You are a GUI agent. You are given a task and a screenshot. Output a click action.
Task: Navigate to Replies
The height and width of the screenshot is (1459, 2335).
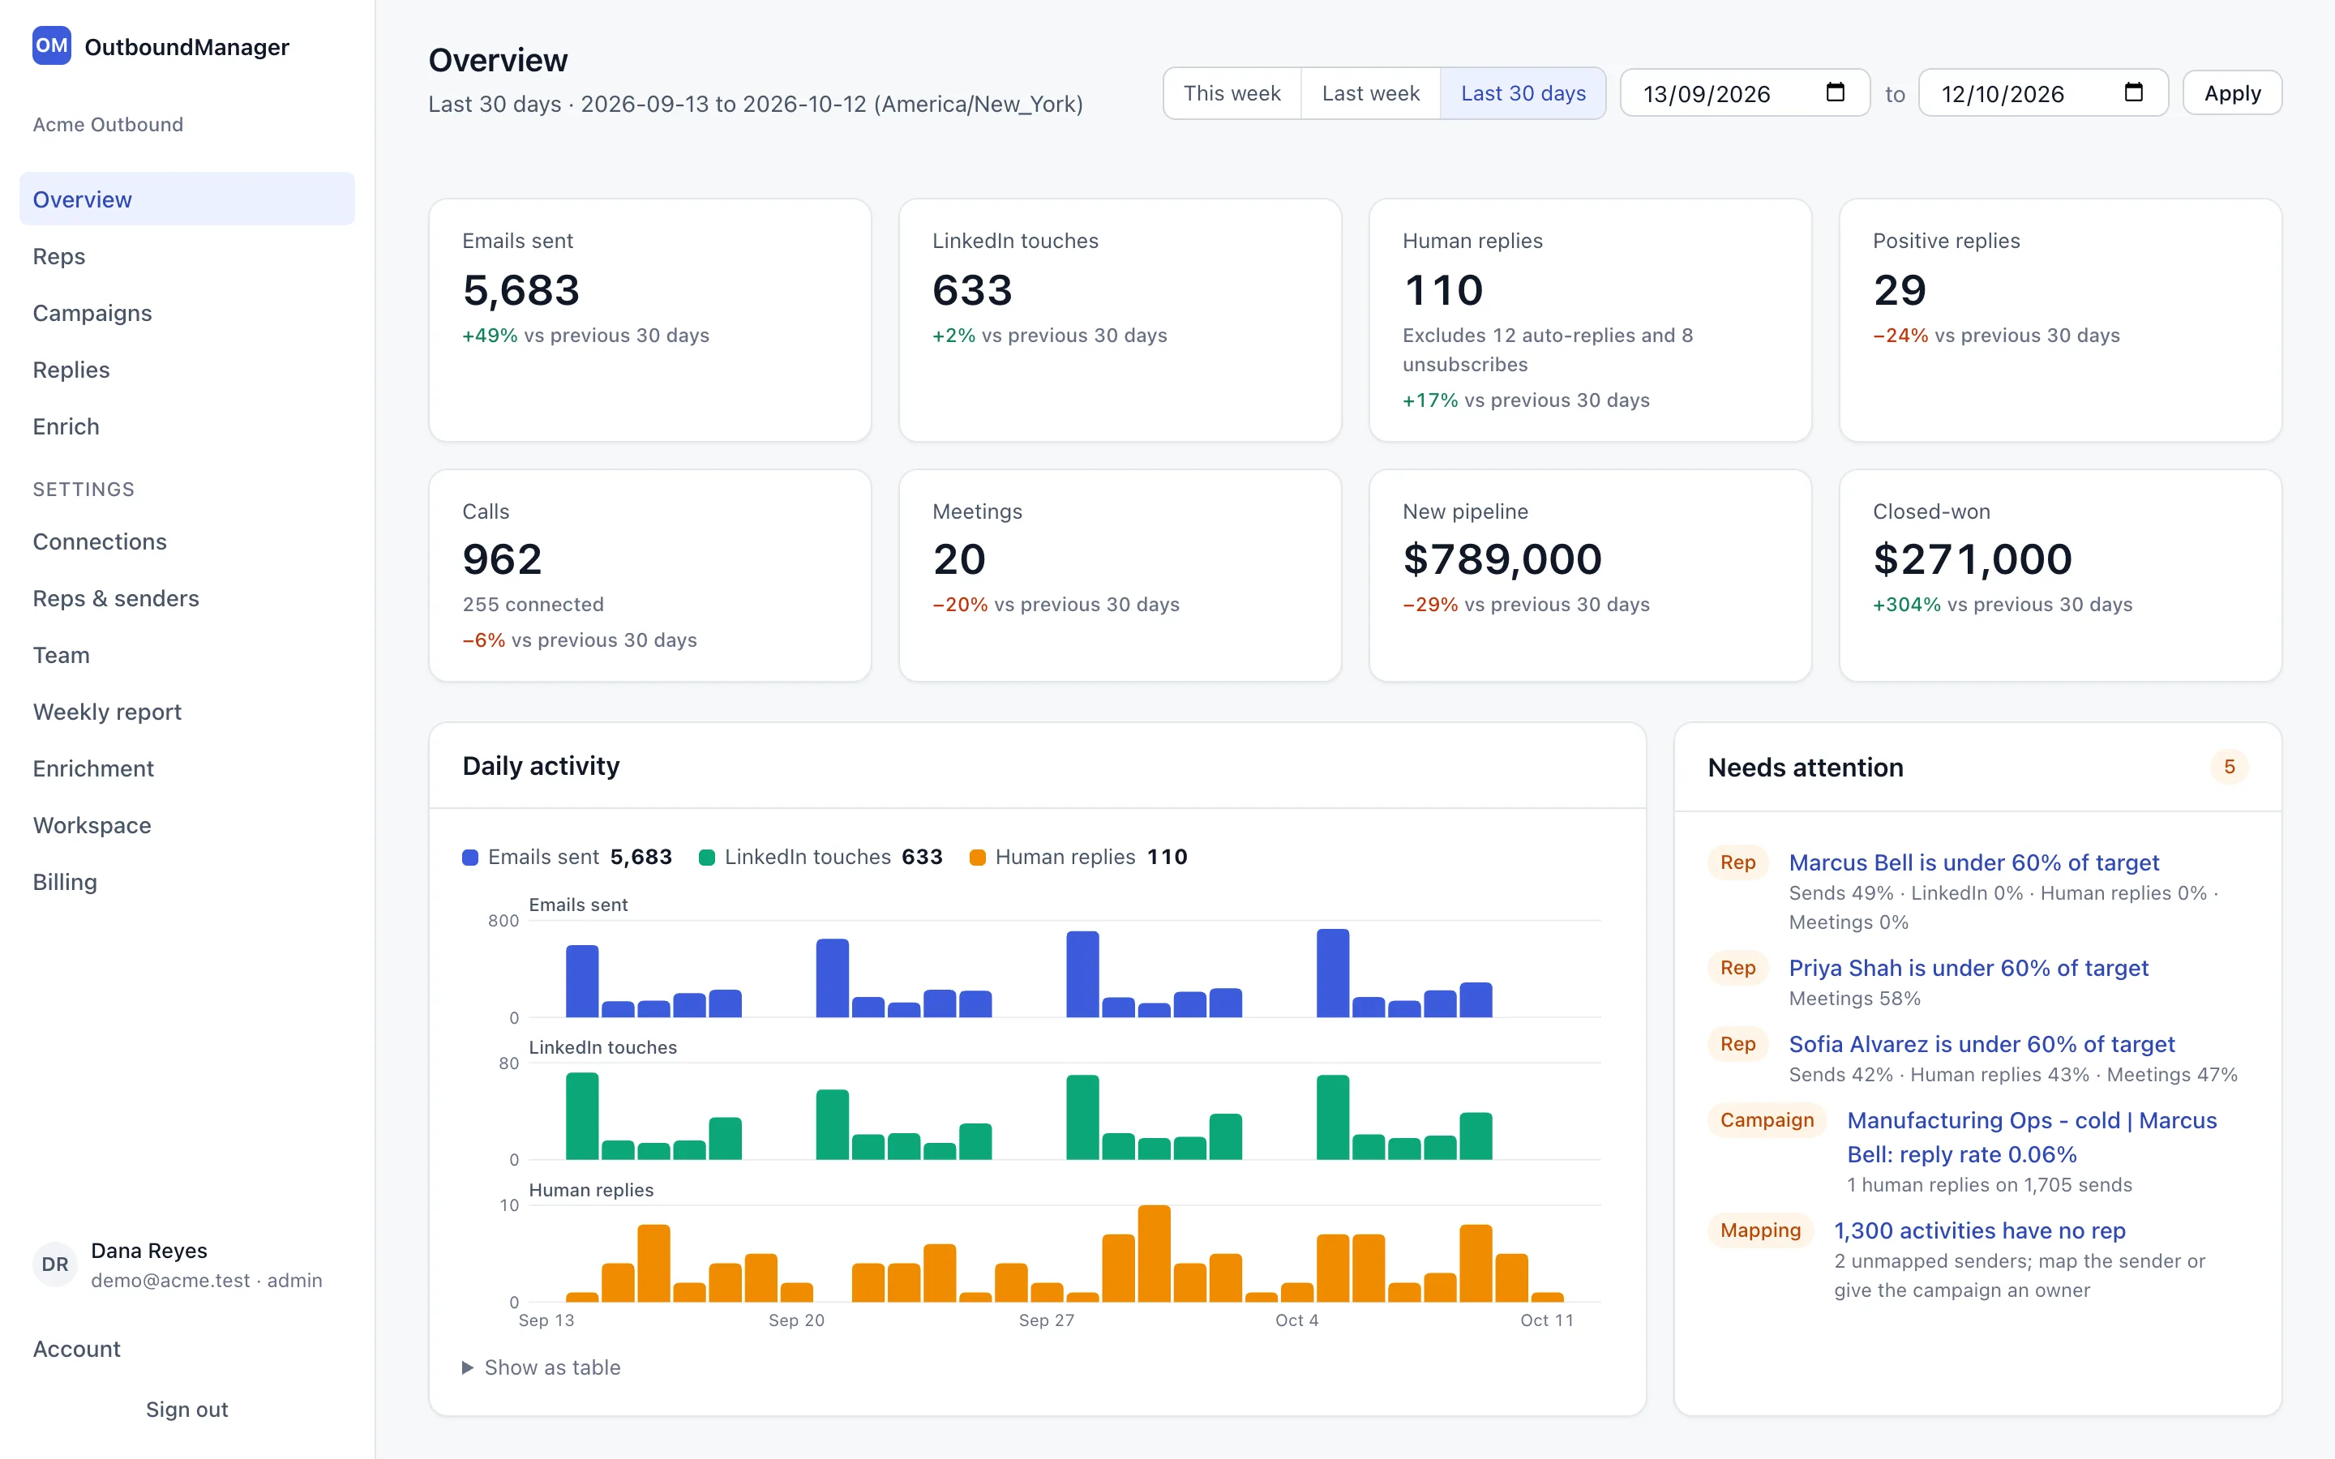(x=187, y=370)
